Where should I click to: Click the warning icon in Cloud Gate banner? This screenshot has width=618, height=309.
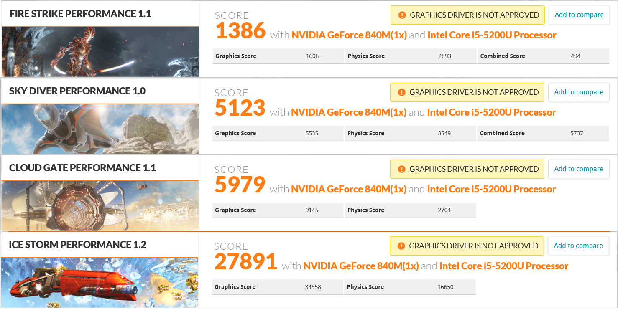point(401,169)
